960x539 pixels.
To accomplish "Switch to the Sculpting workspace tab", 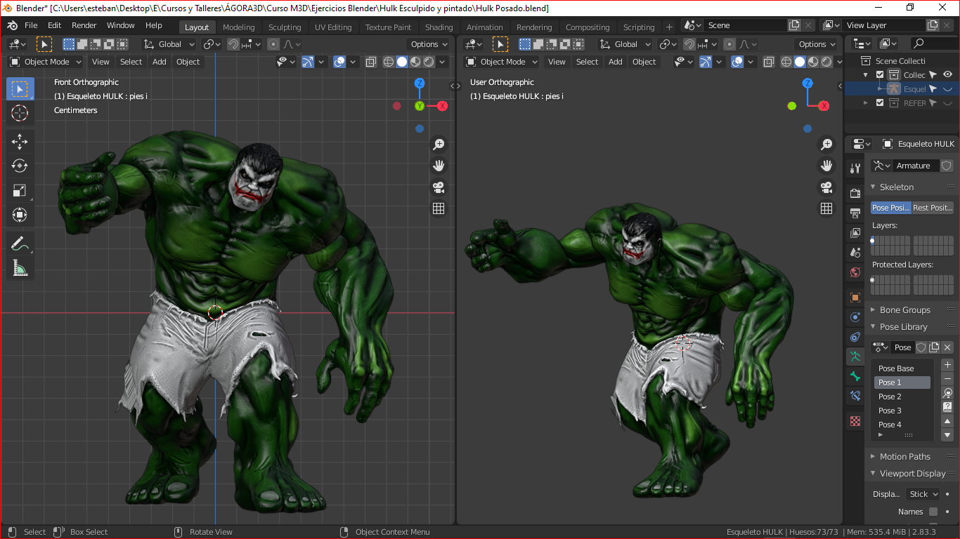I will pos(284,27).
